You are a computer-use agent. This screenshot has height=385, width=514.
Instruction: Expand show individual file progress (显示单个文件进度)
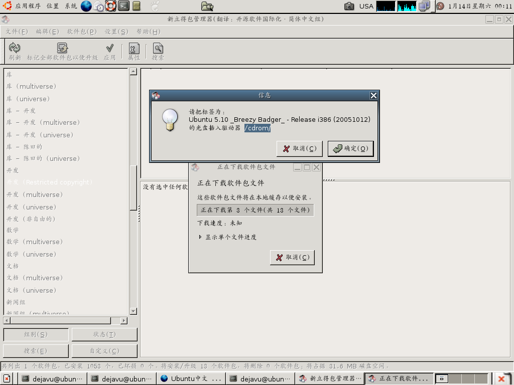tap(227, 237)
